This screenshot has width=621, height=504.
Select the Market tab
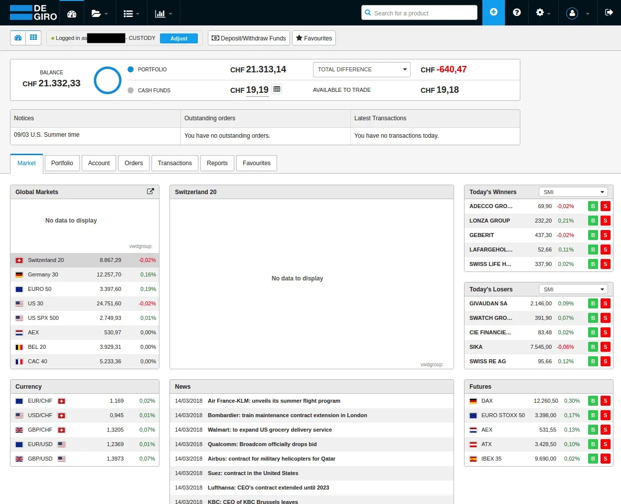(x=26, y=163)
